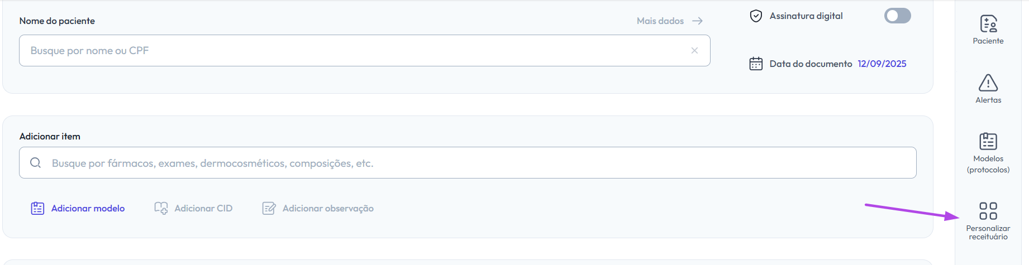Open Modelos (protocolos) from the sidebar
The width and height of the screenshot is (1029, 265).
(x=988, y=142)
